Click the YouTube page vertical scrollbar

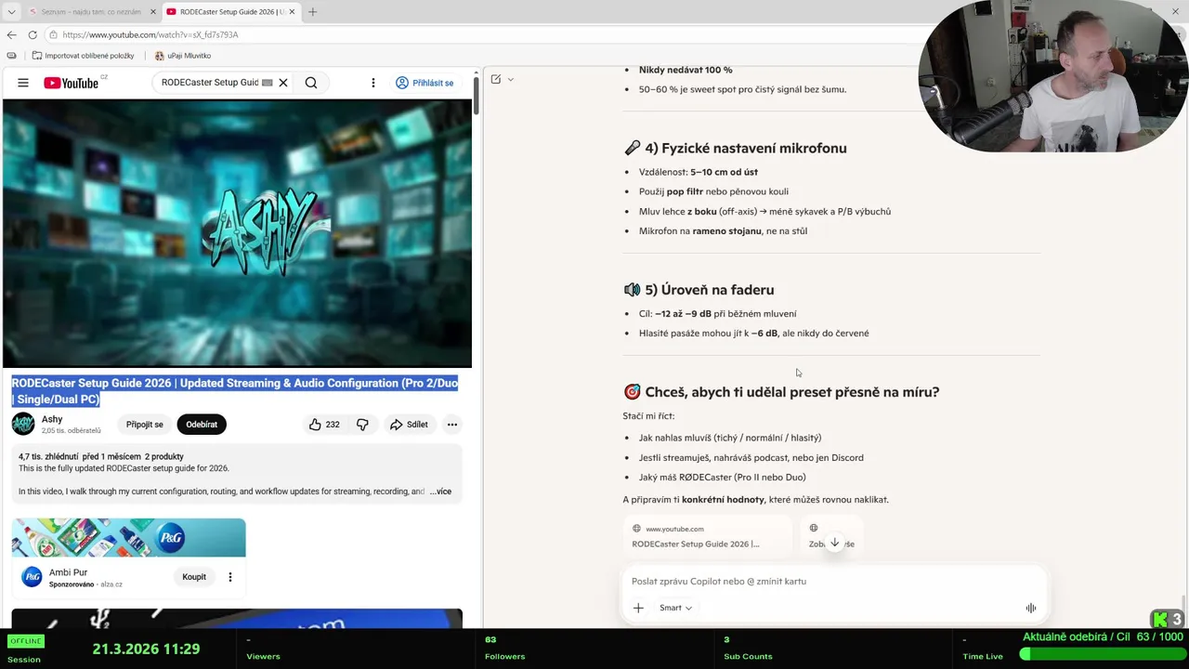pyautogui.click(x=477, y=95)
